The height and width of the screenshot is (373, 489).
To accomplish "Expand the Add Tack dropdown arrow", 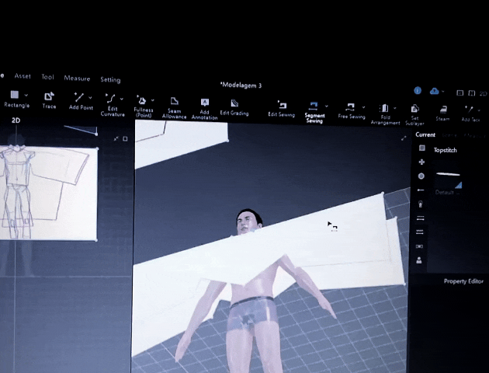I will (479, 110).
